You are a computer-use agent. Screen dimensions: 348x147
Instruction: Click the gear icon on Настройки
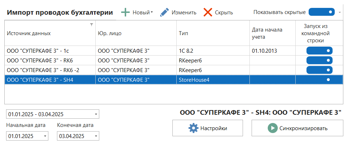194,128
